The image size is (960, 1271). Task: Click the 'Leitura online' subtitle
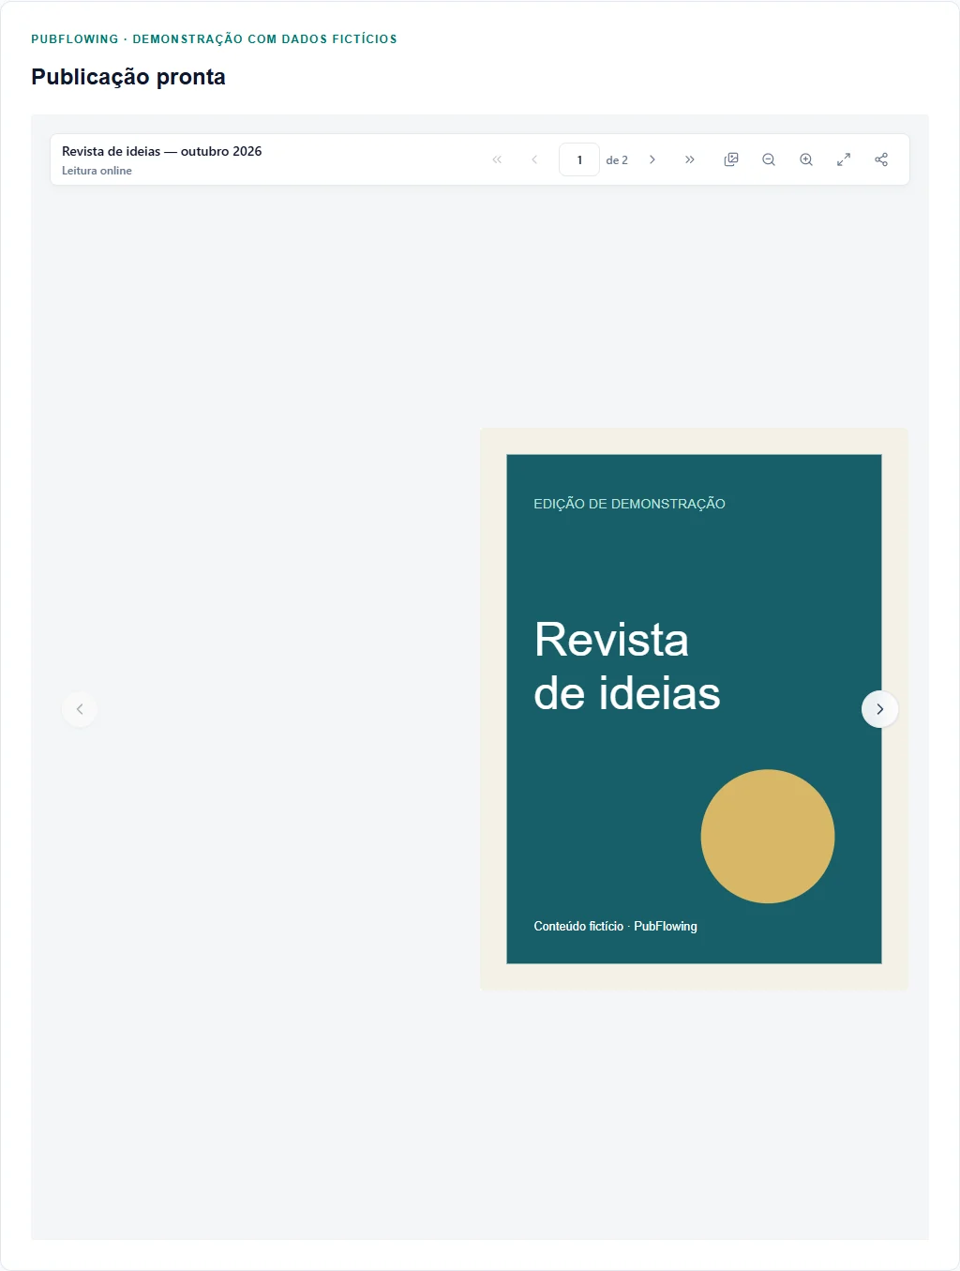97,171
